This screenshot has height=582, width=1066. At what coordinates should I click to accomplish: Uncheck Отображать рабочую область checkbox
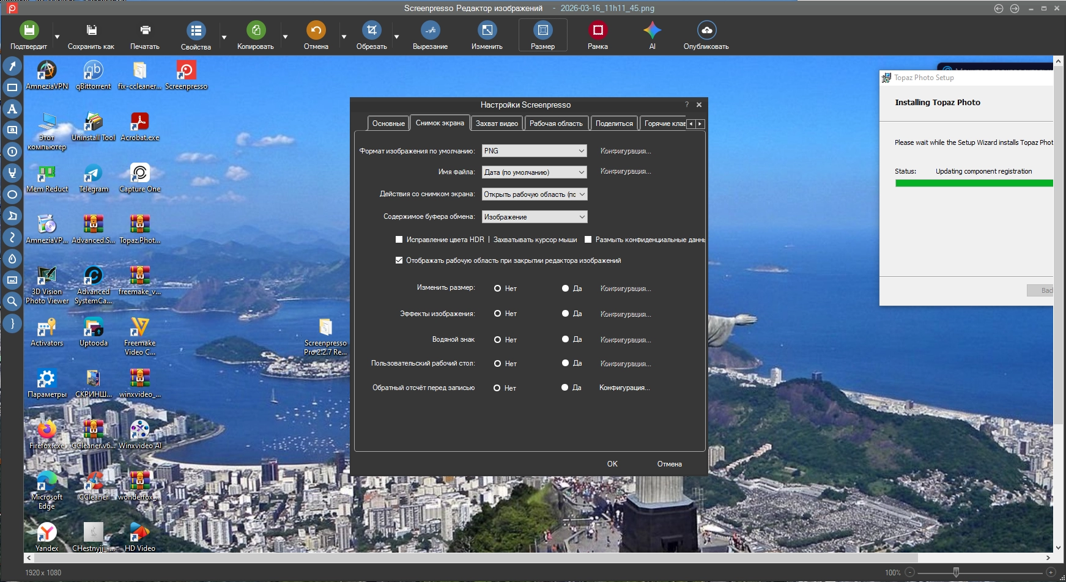click(399, 260)
